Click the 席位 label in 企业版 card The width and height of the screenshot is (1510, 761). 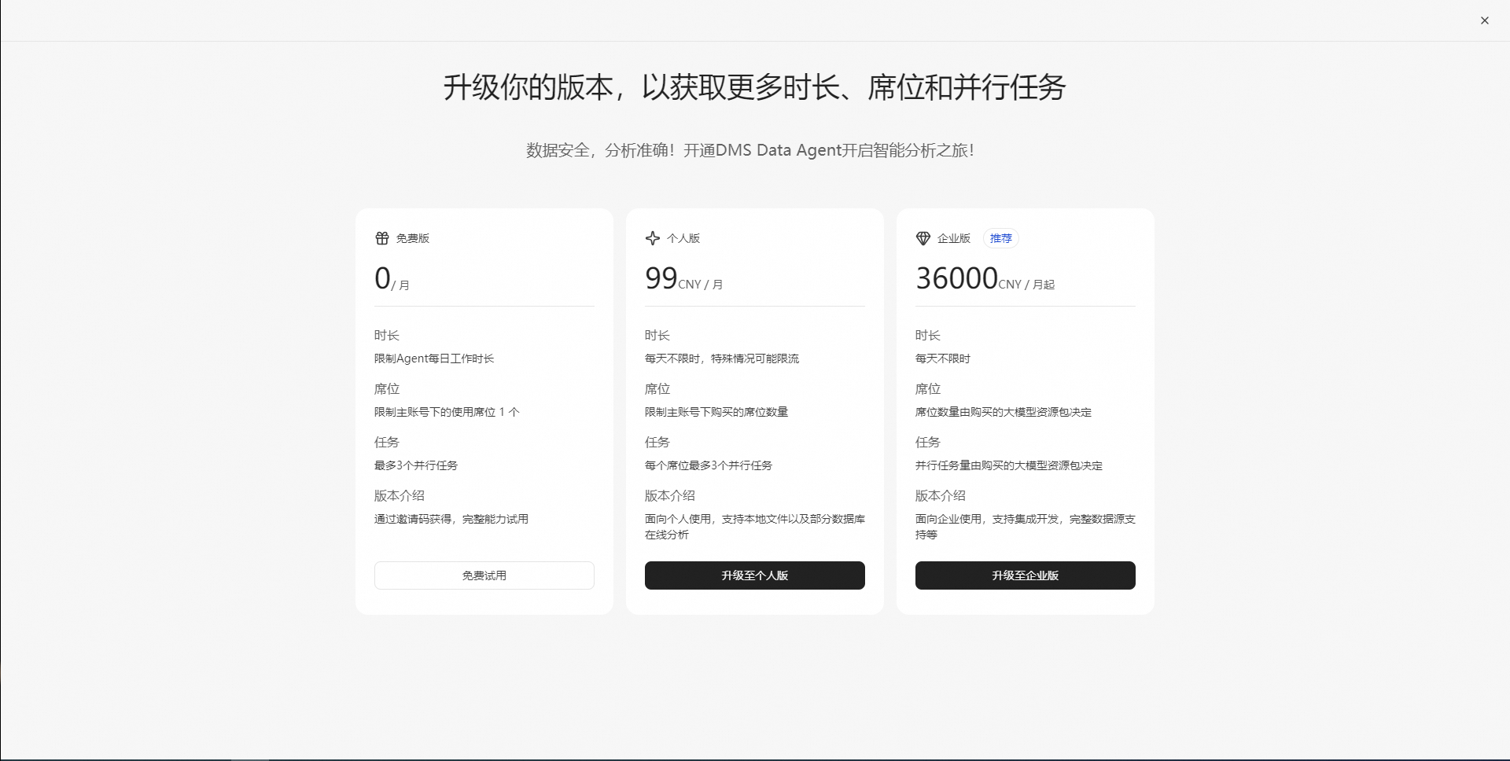coord(928,389)
